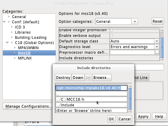Toggle the Enable integer promotion checkbox
The width and height of the screenshot is (168, 126).
point(111,30)
